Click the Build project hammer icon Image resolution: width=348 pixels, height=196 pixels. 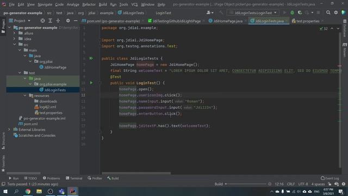[221, 13]
